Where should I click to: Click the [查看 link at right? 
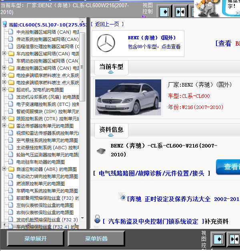point(224,43)
